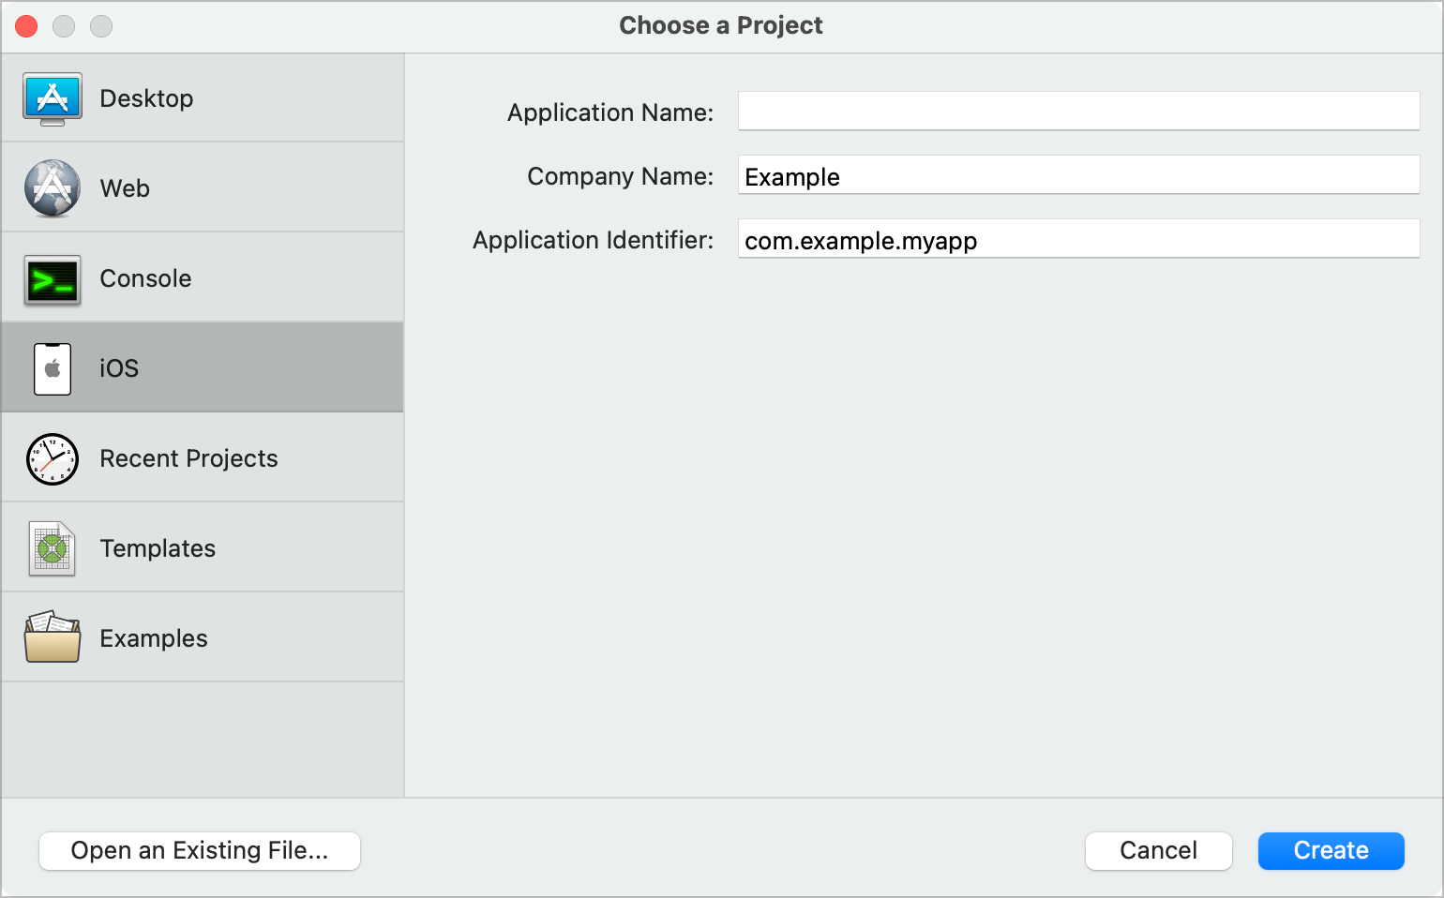Click Open an Existing File button
This screenshot has width=1444, height=898.
(x=200, y=850)
